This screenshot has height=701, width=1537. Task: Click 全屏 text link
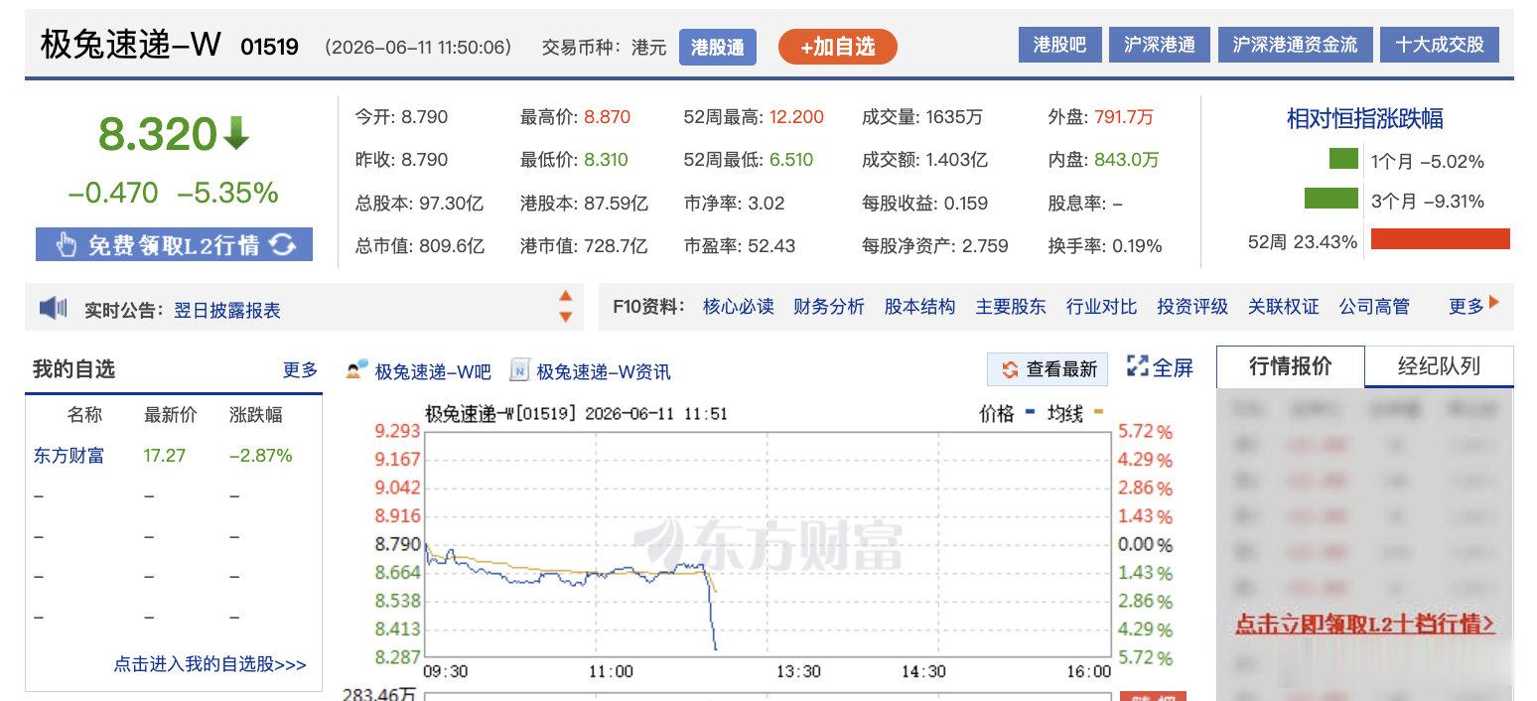1173,368
